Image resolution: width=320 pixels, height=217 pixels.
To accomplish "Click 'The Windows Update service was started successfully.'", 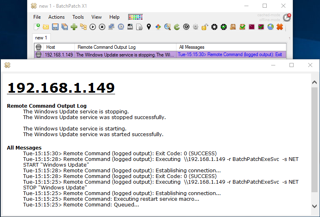I will (93, 135).
